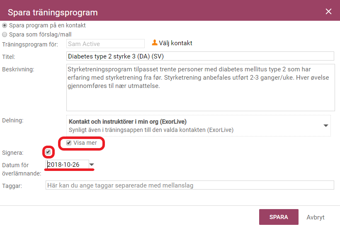Click the Taggar input field
The height and width of the screenshot is (229, 340).
coord(190,185)
